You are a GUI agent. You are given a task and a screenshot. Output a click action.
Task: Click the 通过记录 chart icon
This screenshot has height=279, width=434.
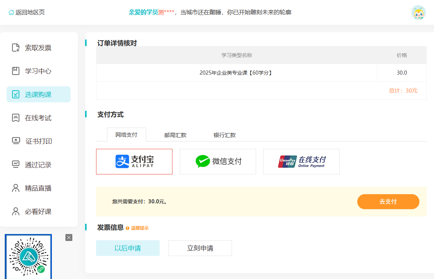(x=16, y=164)
